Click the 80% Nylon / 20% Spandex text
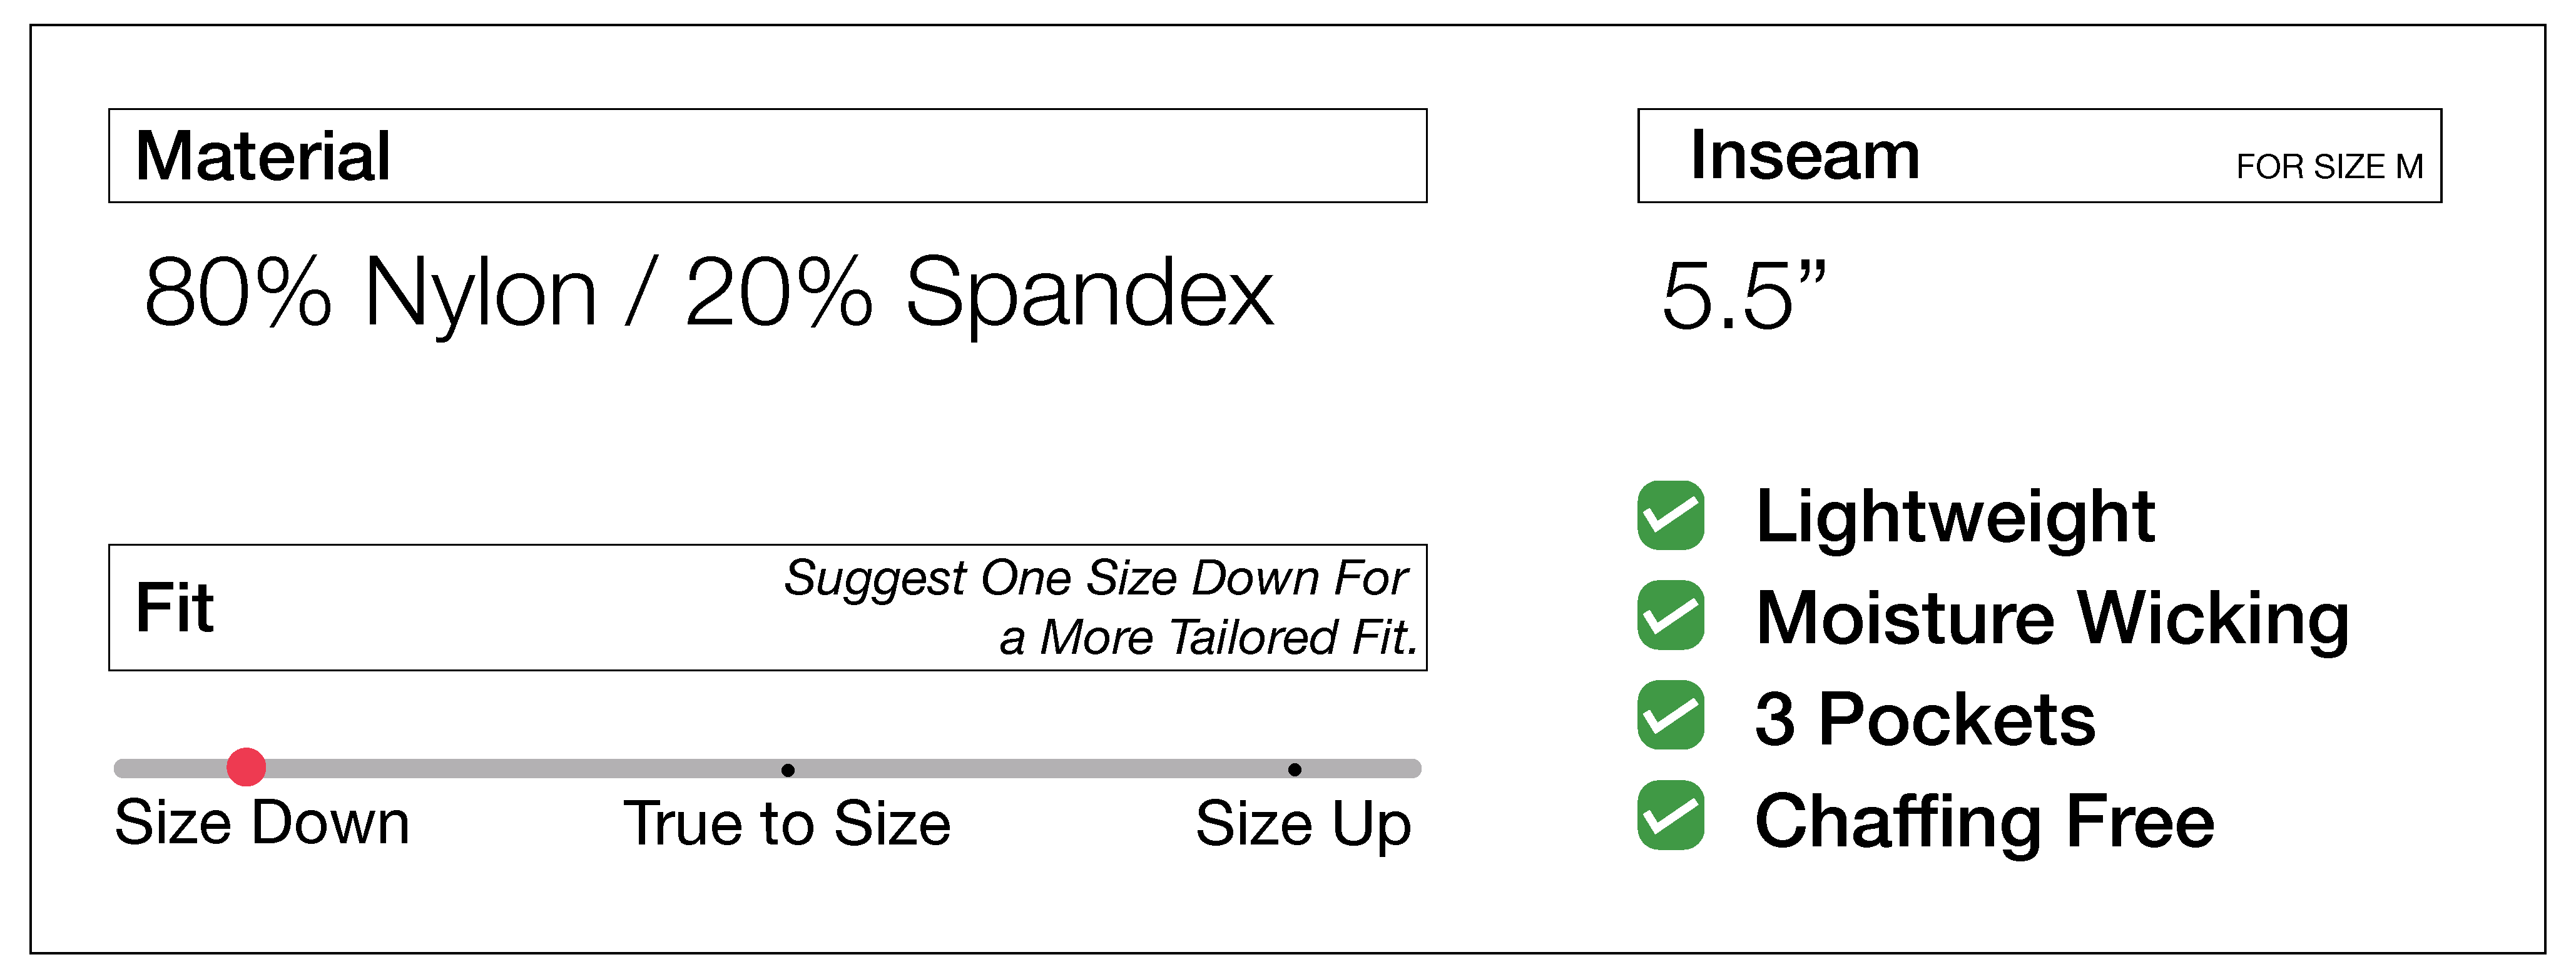2576x977 pixels. click(x=709, y=292)
